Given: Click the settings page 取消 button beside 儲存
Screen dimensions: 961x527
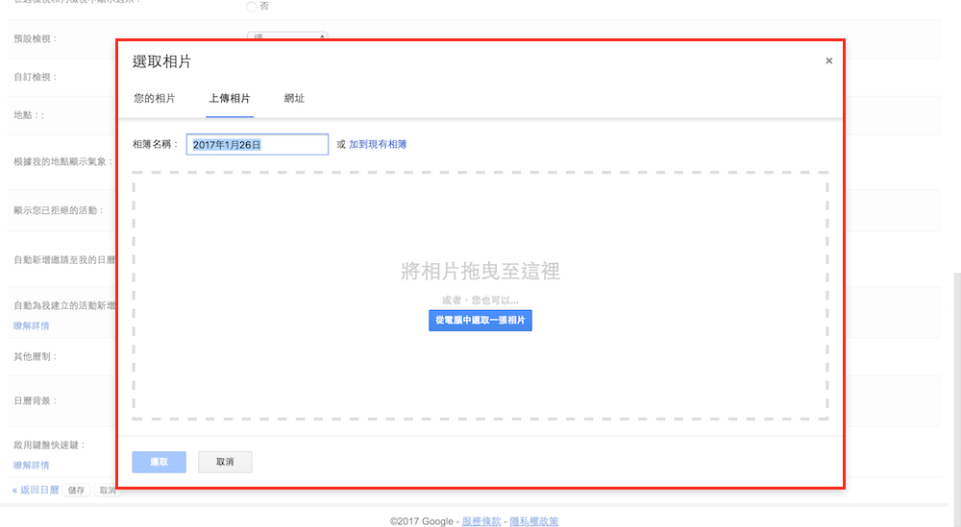Looking at the screenshot, I should 106,491.
